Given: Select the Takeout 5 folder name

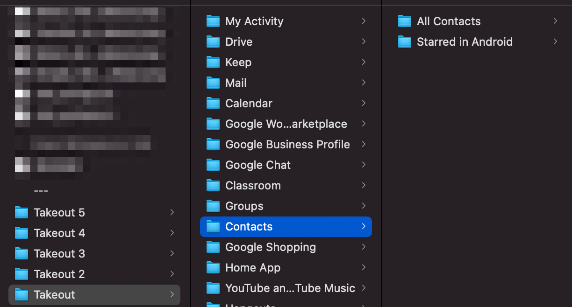Looking at the screenshot, I should 59,213.
